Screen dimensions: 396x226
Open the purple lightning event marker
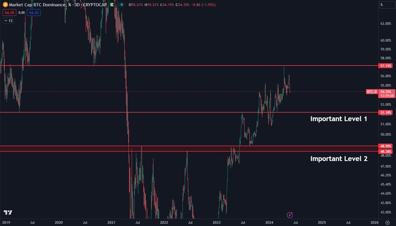coord(290,215)
